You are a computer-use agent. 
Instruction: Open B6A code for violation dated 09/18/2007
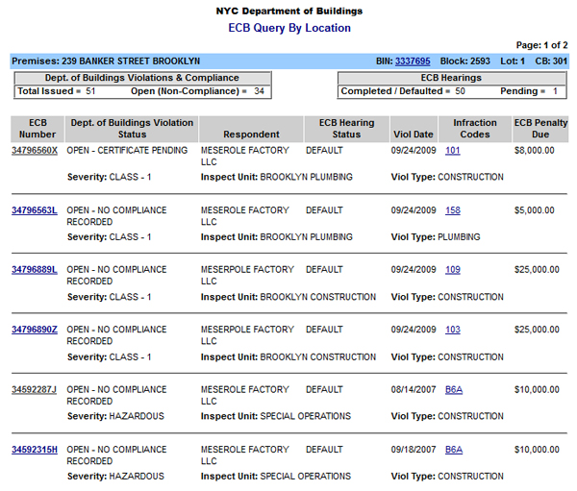coord(454,450)
